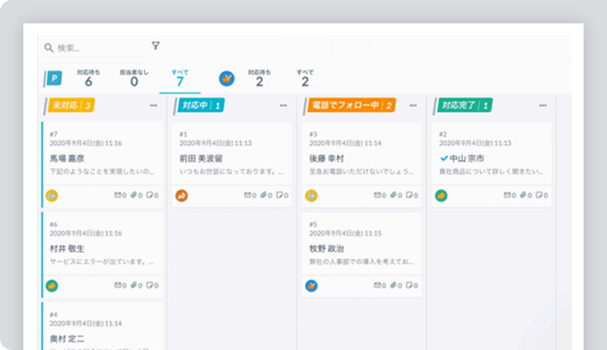Screen dimensions: 607x350
Task: Click assignee avatar on 中山 宗市 card
Action: coord(441,195)
